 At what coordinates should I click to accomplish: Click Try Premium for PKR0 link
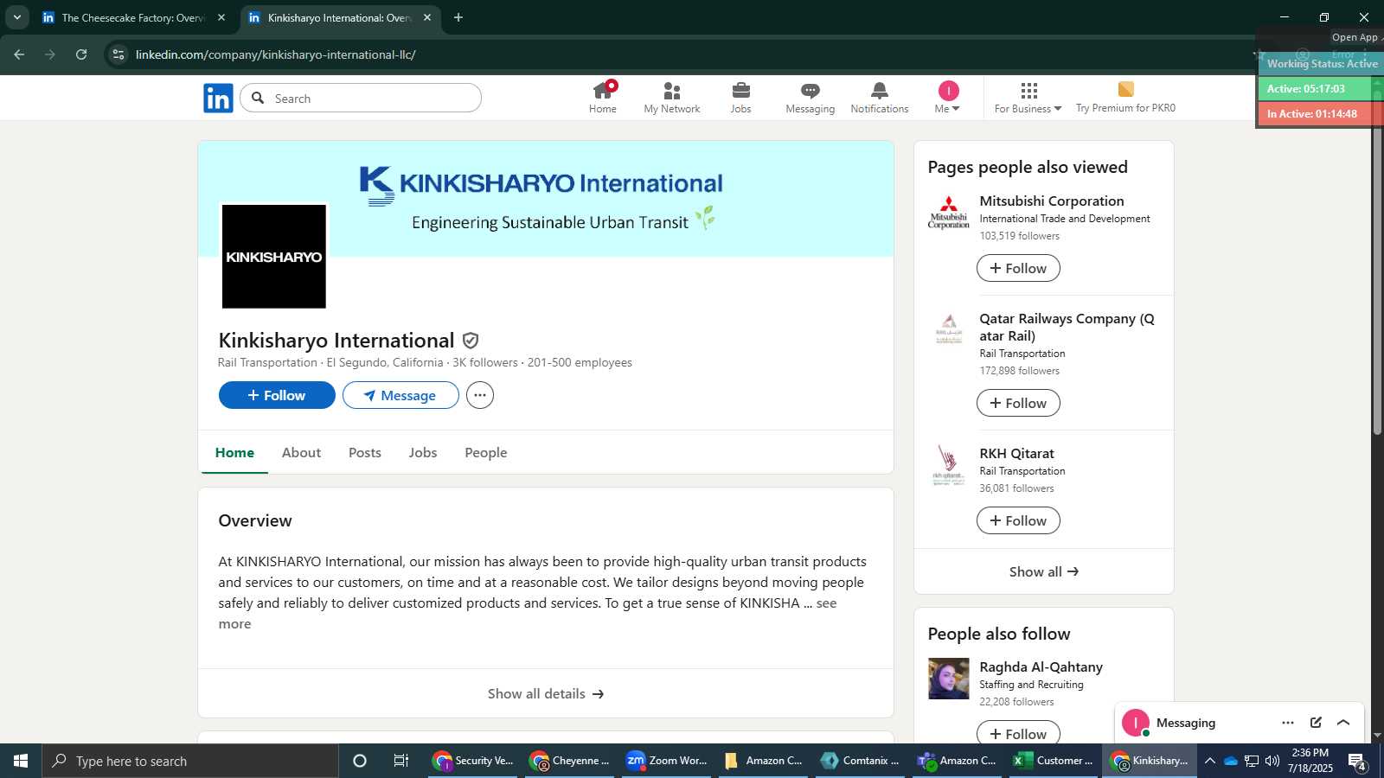[1125, 98]
